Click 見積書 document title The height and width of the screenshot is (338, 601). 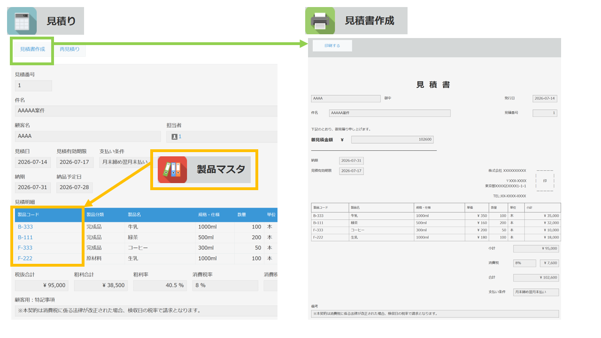pos(433,84)
